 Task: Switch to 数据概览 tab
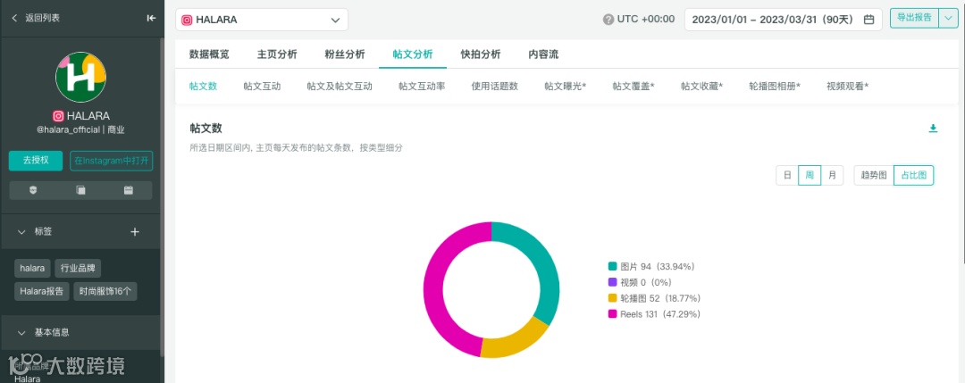pyautogui.click(x=209, y=54)
